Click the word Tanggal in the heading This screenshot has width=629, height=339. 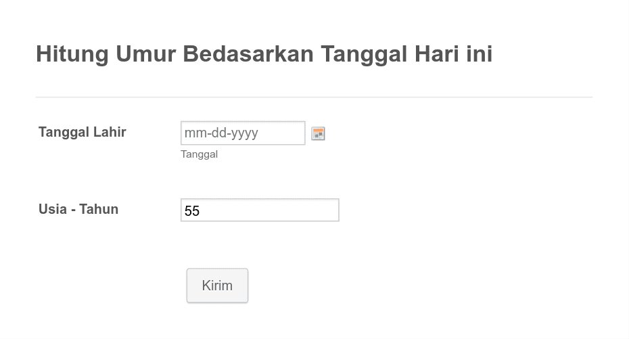[x=364, y=55]
